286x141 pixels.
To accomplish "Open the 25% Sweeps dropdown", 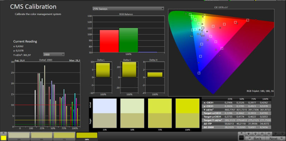I will pos(128,9).
